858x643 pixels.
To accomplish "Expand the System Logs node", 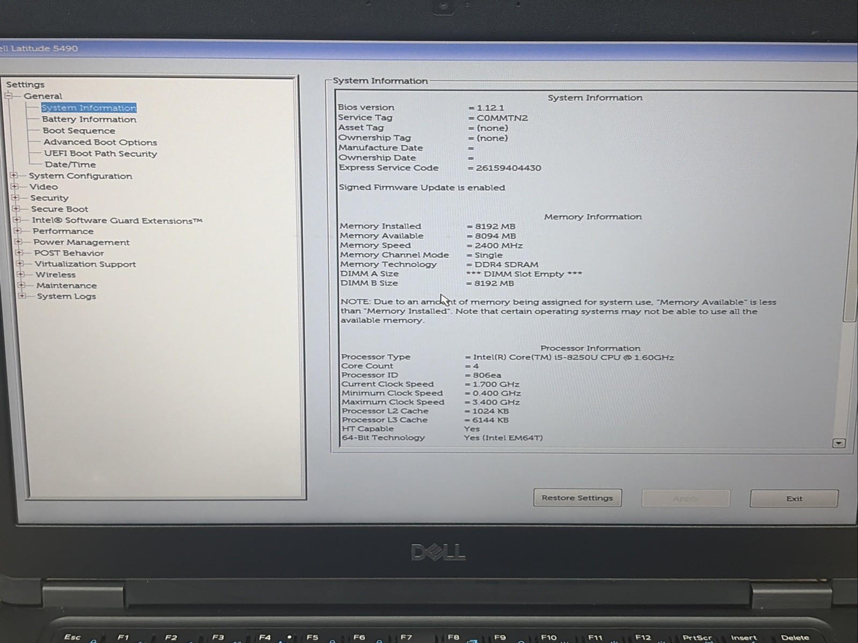I will point(22,295).
